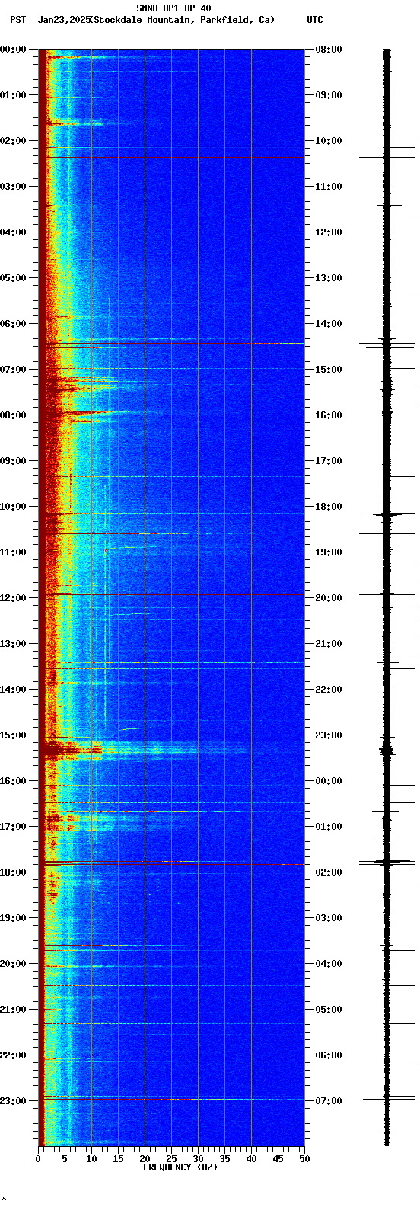420x1207 pixels.
Task: Click the seismogram spike near 10:10 PST
Action: [x=388, y=514]
